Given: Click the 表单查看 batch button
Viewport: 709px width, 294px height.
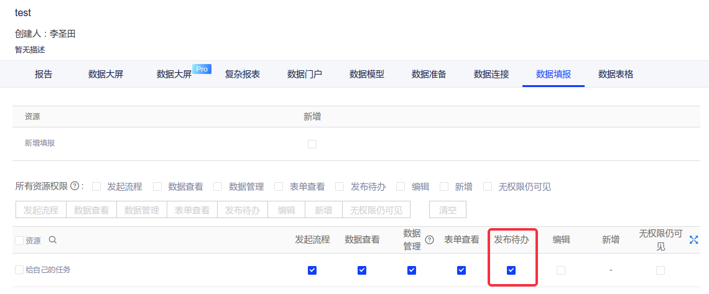Looking at the screenshot, I should (192, 210).
